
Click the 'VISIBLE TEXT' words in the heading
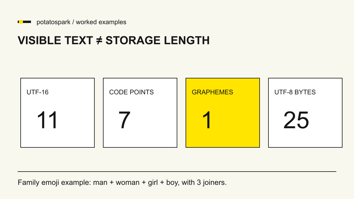point(55,40)
